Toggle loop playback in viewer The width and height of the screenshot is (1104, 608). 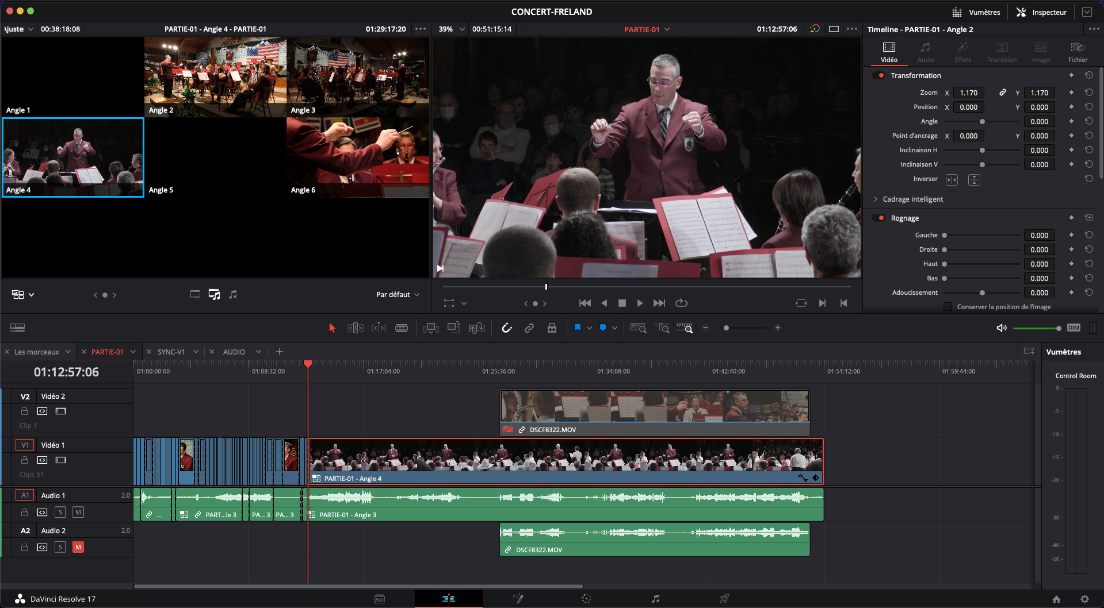tap(681, 303)
